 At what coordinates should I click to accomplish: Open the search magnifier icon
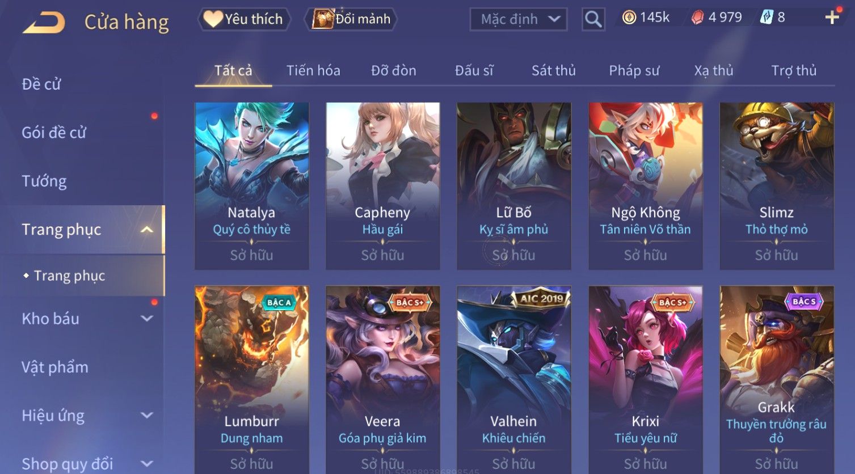pos(593,19)
